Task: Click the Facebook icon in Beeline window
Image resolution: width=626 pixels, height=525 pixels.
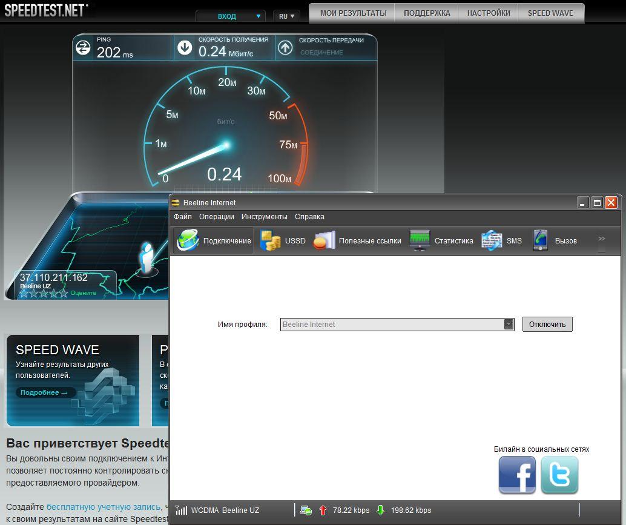Action: pyautogui.click(x=517, y=475)
